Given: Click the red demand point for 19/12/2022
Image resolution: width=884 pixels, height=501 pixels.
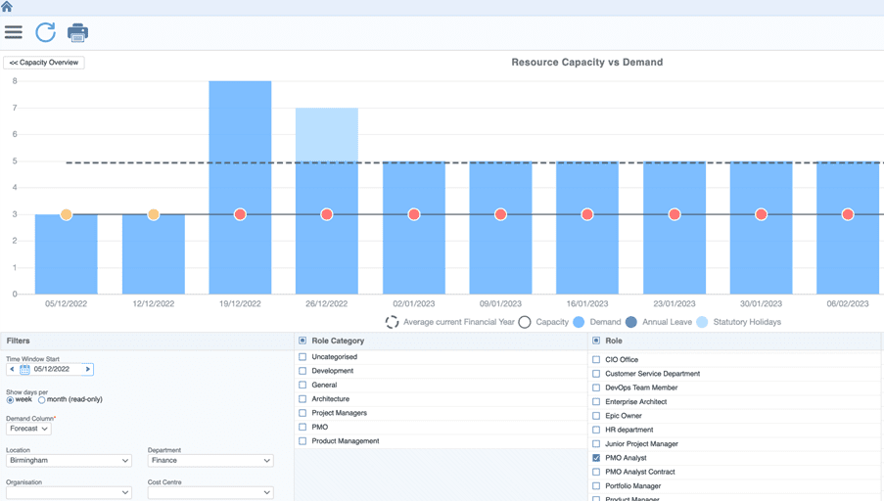Looking at the screenshot, I should [x=240, y=214].
